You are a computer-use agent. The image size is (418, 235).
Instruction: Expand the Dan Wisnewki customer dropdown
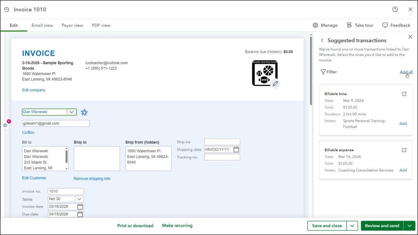click(x=72, y=112)
